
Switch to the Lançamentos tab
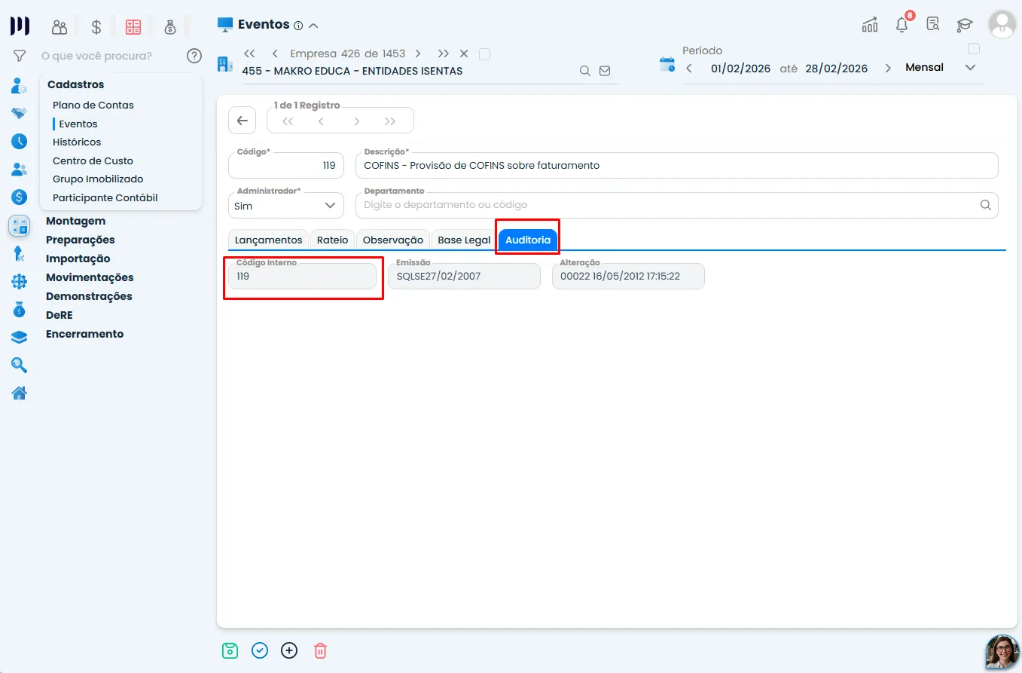[x=268, y=240]
